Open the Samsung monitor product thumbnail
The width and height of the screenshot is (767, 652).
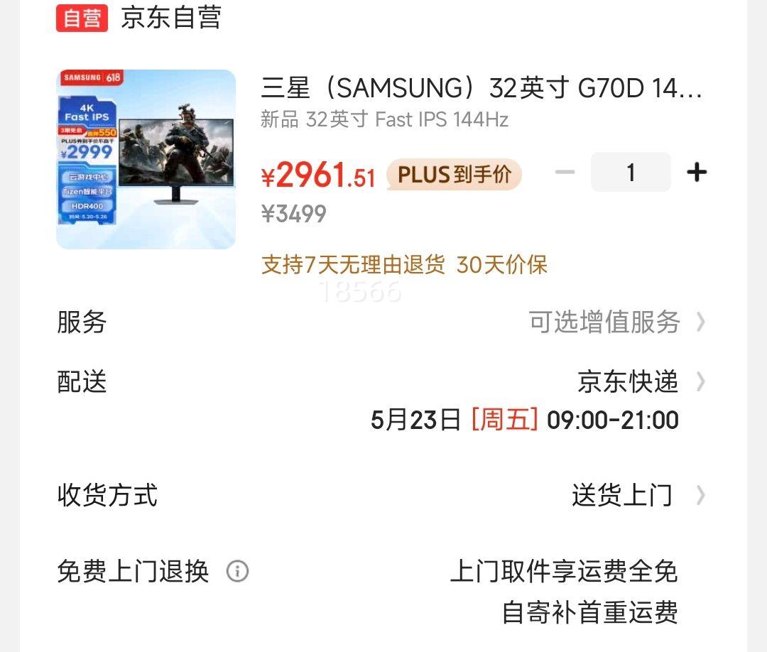146,159
